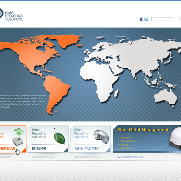Open the Americas region card

pyautogui.click(x=13, y=139)
